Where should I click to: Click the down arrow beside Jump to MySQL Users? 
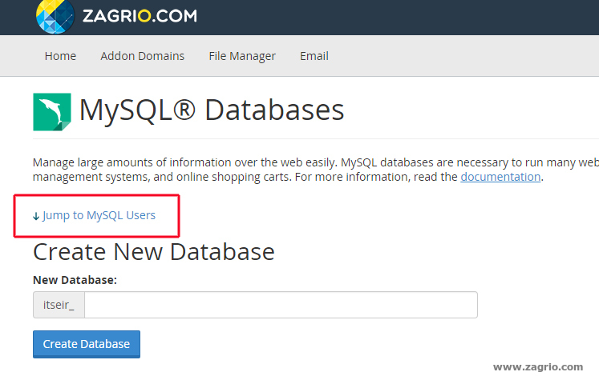pyautogui.click(x=36, y=216)
